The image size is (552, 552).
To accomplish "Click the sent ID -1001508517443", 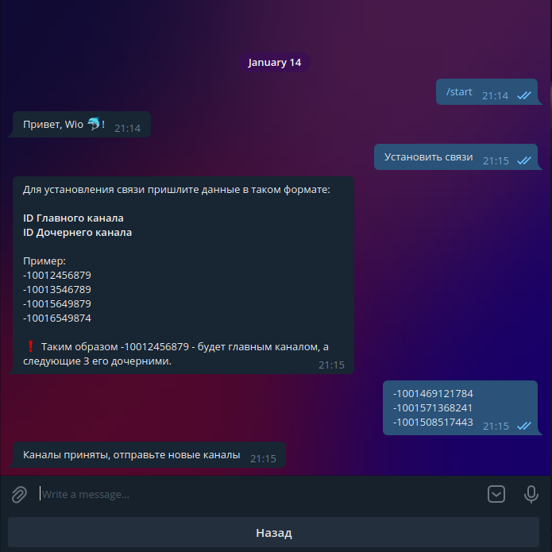I will coord(433,422).
